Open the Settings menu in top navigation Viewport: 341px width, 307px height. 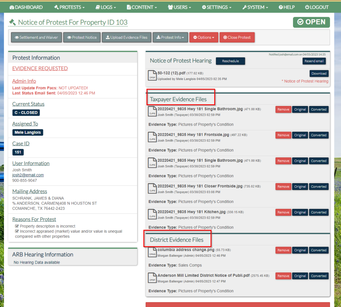[x=216, y=7]
